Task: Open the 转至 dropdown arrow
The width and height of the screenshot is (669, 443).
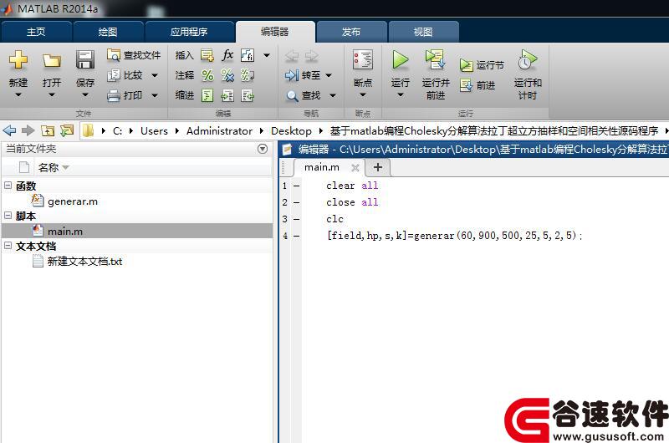Action: 329,75
